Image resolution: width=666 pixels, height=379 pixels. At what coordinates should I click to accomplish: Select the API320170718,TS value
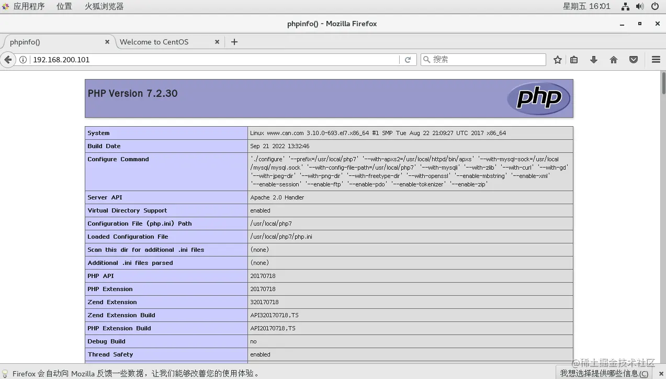click(274, 315)
